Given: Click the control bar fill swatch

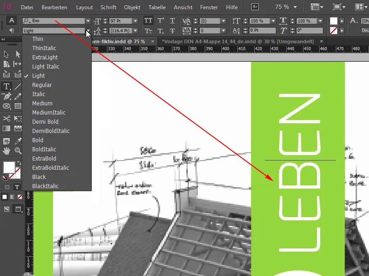Looking at the screenshot, I should point(333,21).
